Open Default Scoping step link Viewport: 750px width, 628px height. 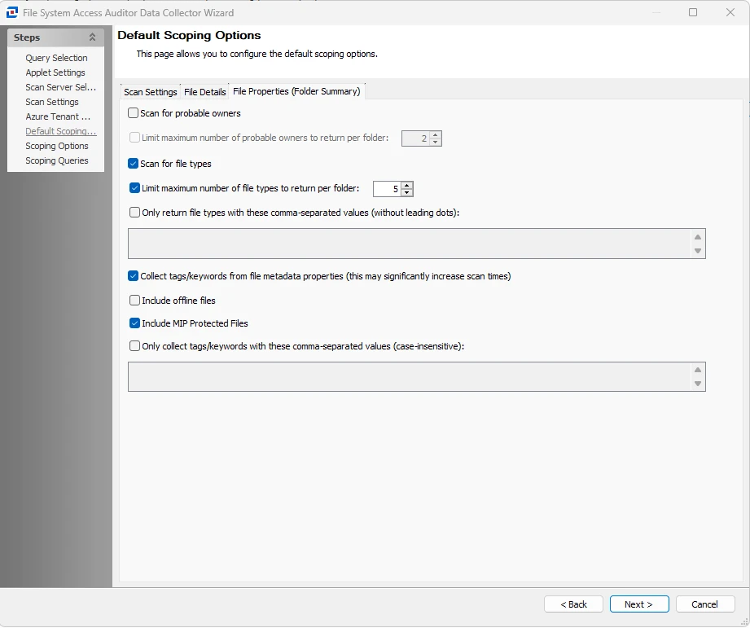pos(61,131)
